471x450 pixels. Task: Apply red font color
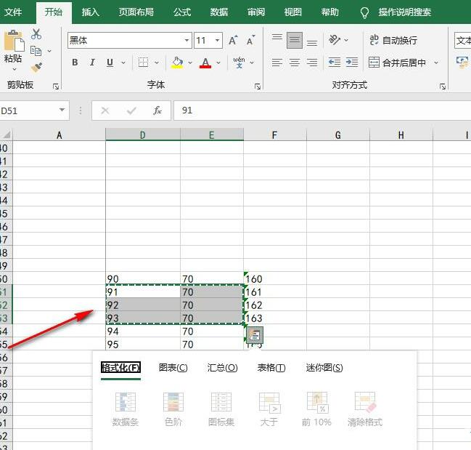pos(205,63)
